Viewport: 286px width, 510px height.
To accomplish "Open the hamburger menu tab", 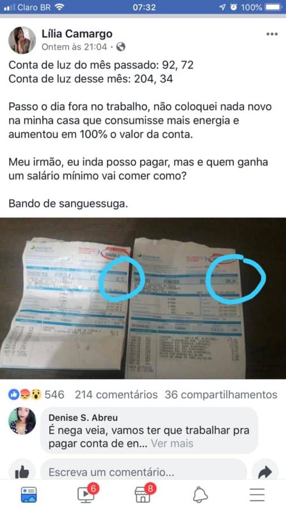I will coord(257,495).
